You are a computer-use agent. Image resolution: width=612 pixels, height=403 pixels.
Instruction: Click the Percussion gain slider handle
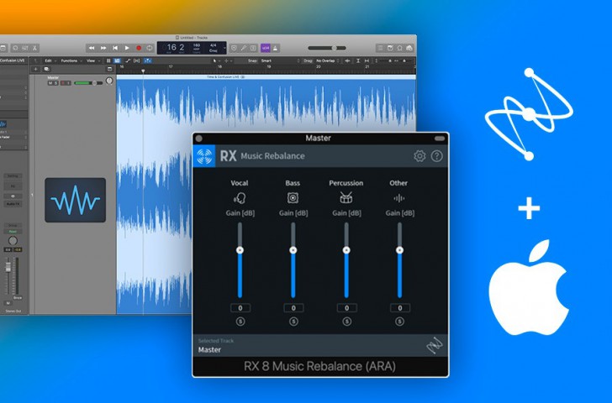click(346, 250)
